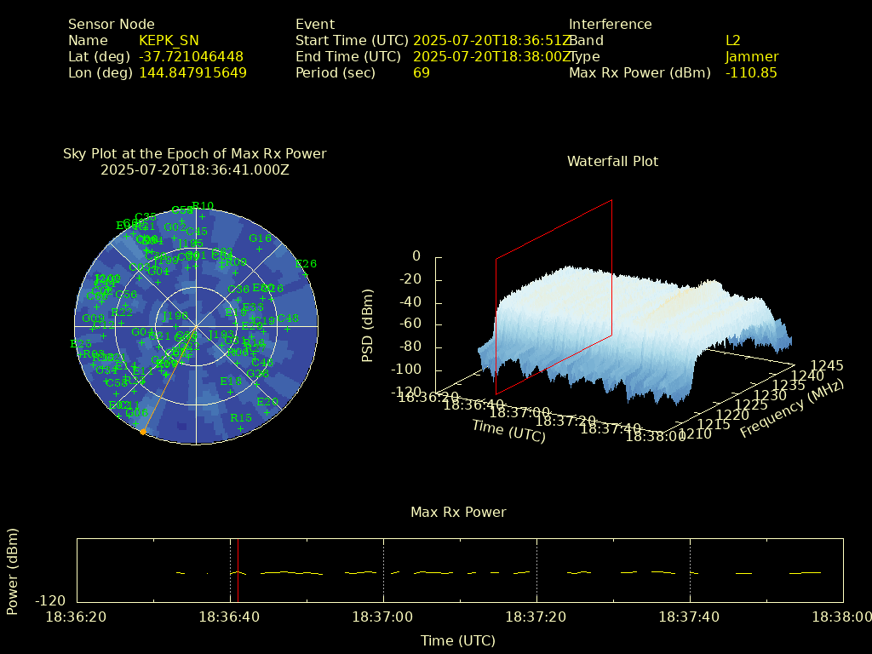The image size is (872, 654).
Task: Click the Max Rx Power value -110.85
Action: pos(750,73)
